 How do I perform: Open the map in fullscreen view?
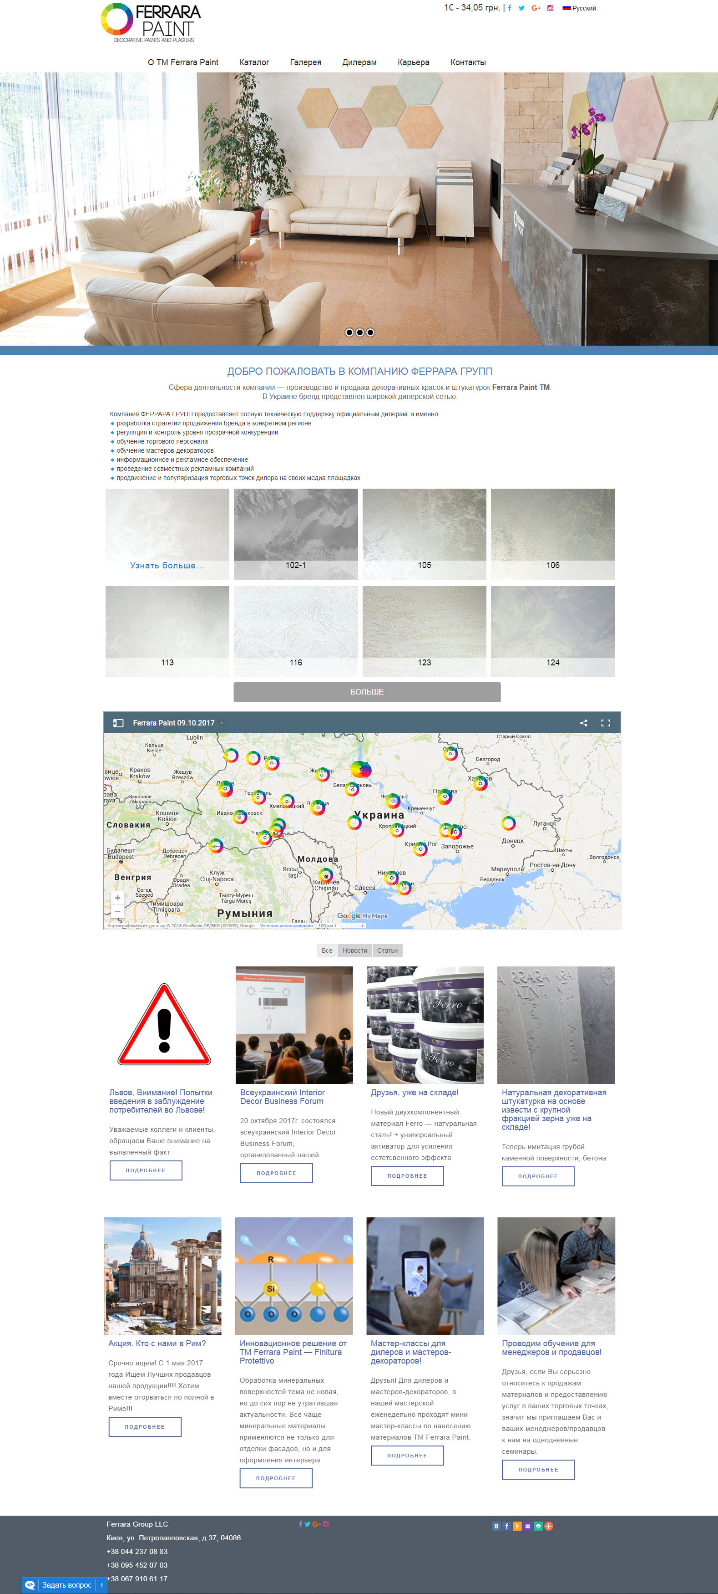tap(606, 723)
